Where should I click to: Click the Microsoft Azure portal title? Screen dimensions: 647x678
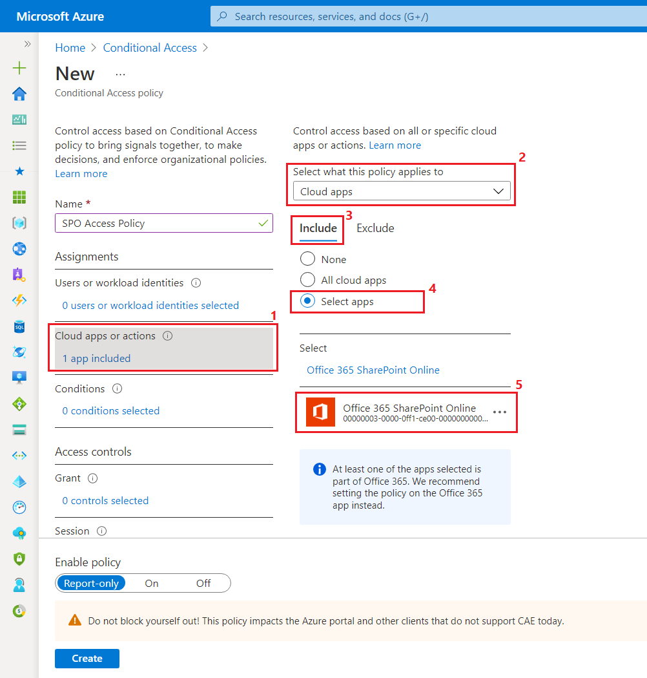(x=60, y=16)
